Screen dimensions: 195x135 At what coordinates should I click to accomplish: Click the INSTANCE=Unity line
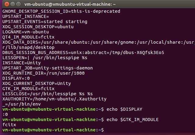[x=22, y=63]
